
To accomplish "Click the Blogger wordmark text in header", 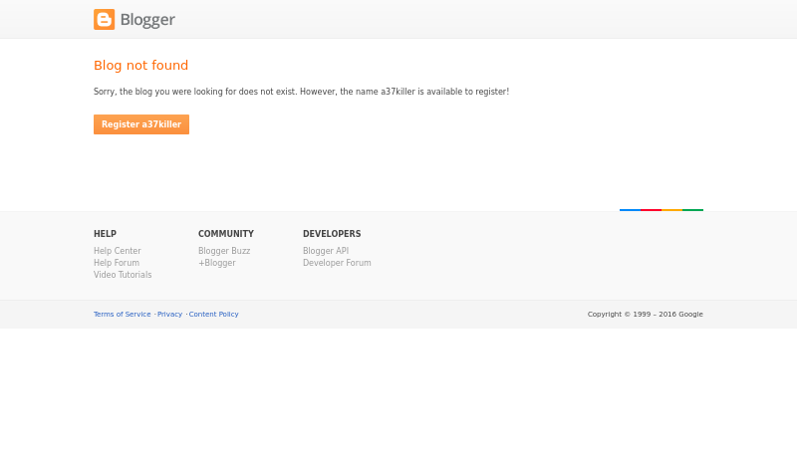I will point(147,20).
